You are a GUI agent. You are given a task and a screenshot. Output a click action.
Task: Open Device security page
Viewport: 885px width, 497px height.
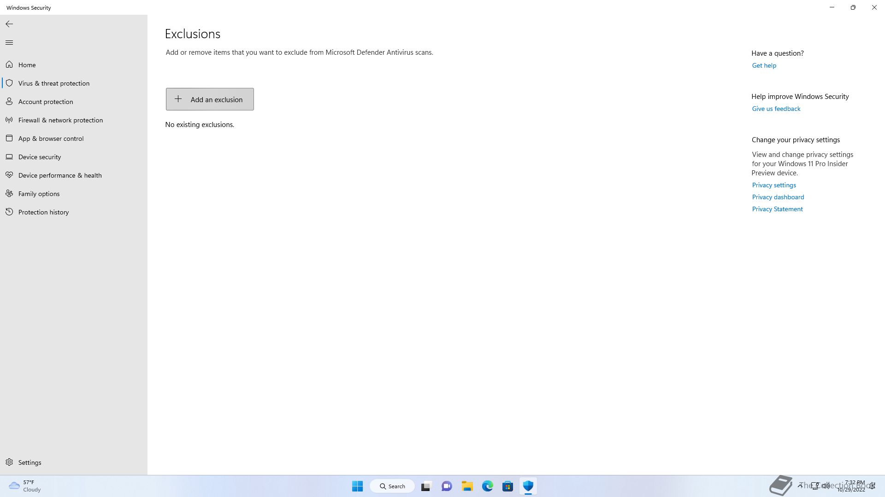(74, 157)
